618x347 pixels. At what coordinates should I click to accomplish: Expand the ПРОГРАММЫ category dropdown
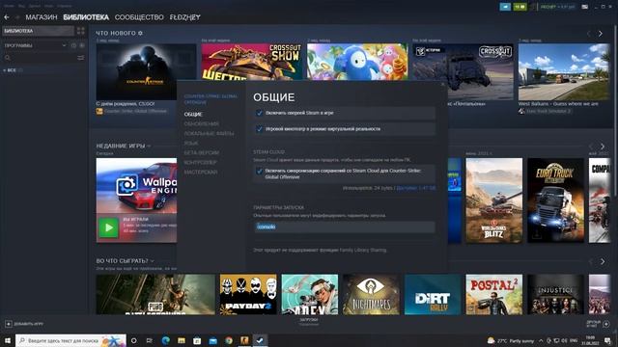click(x=65, y=45)
